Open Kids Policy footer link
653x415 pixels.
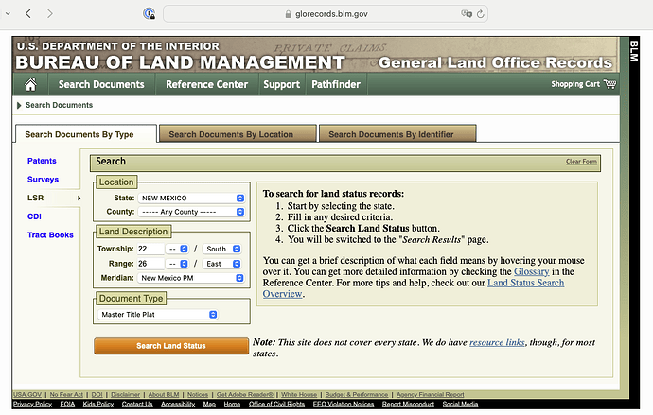[98, 405]
